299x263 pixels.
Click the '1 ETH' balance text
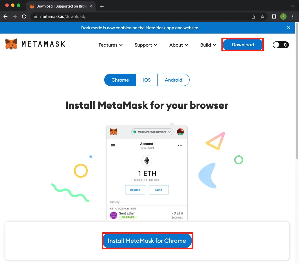[x=147, y=173]
